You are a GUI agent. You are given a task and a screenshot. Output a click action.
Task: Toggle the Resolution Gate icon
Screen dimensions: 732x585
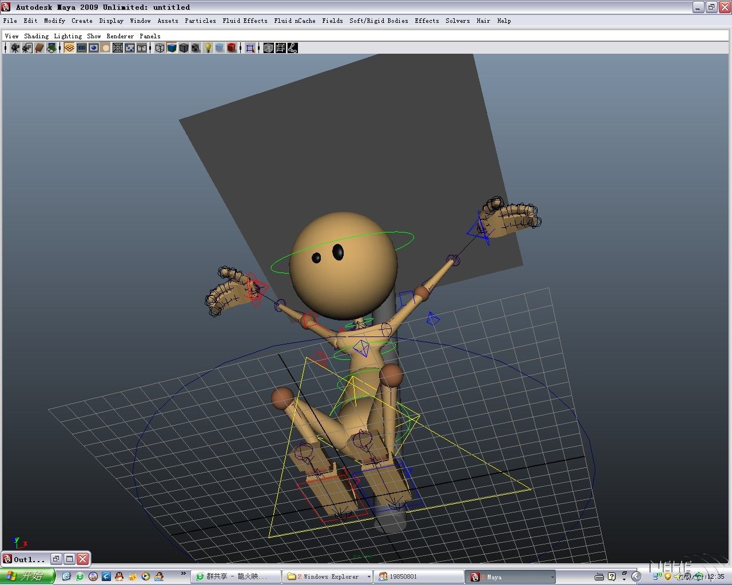93,48
